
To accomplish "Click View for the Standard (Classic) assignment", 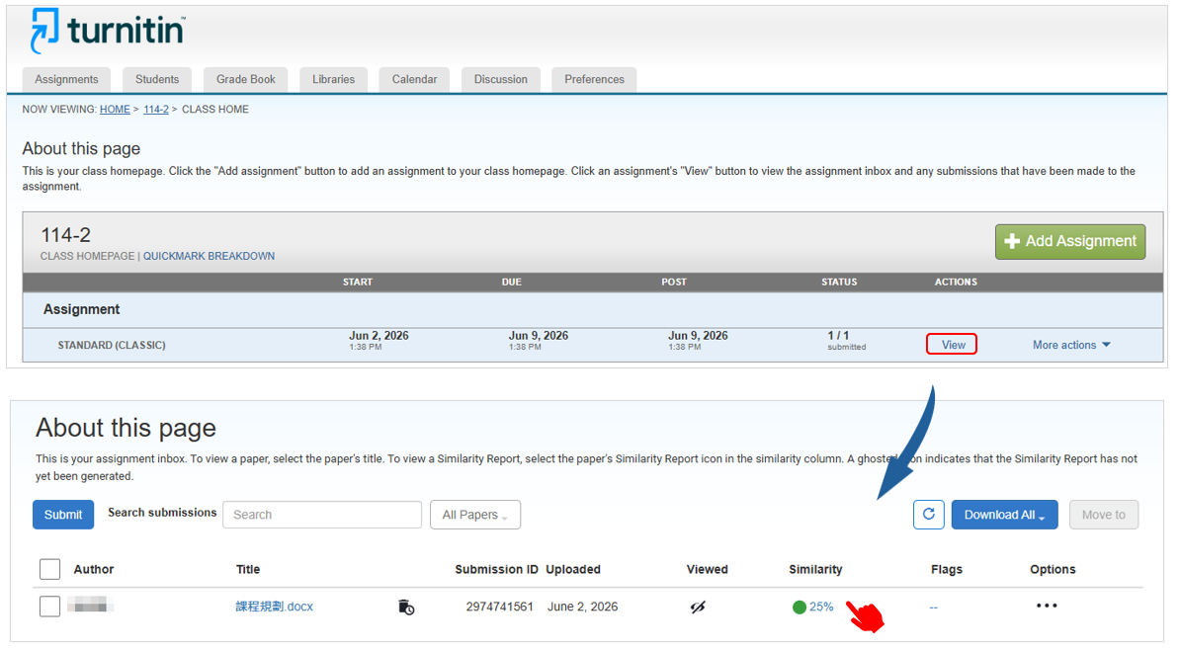I will (952, 344).
